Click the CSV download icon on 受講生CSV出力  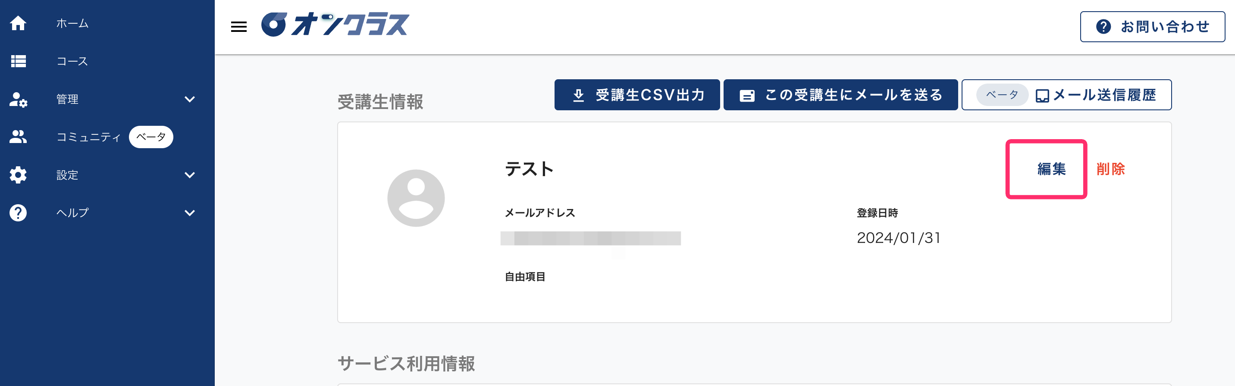click(x=579, y=95)
